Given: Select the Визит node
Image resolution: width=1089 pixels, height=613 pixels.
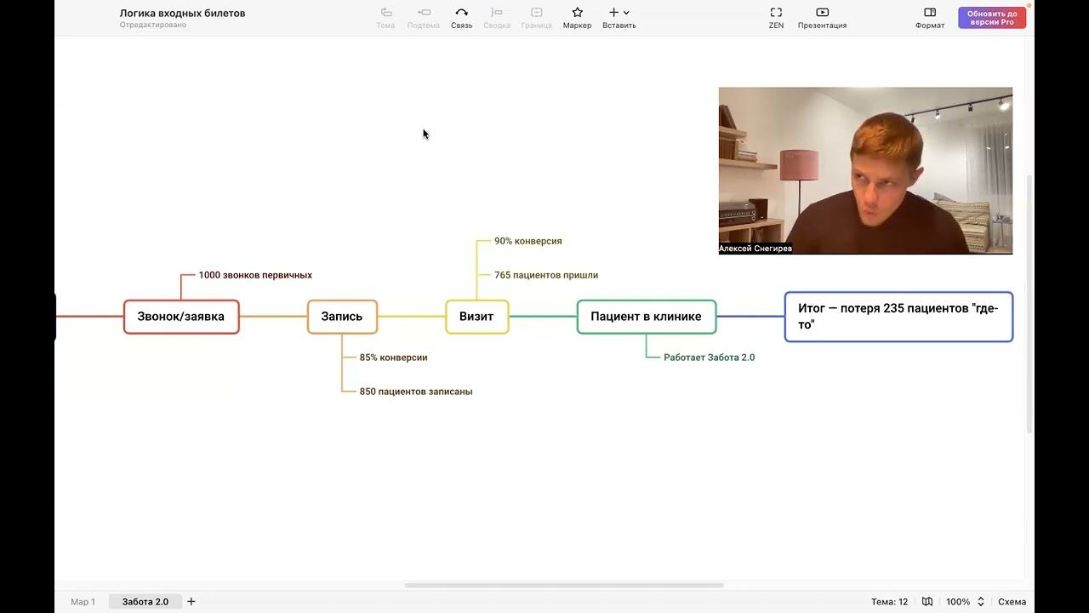Looking at the screenshot, I should pyautogui.click(x=476, y=317).
